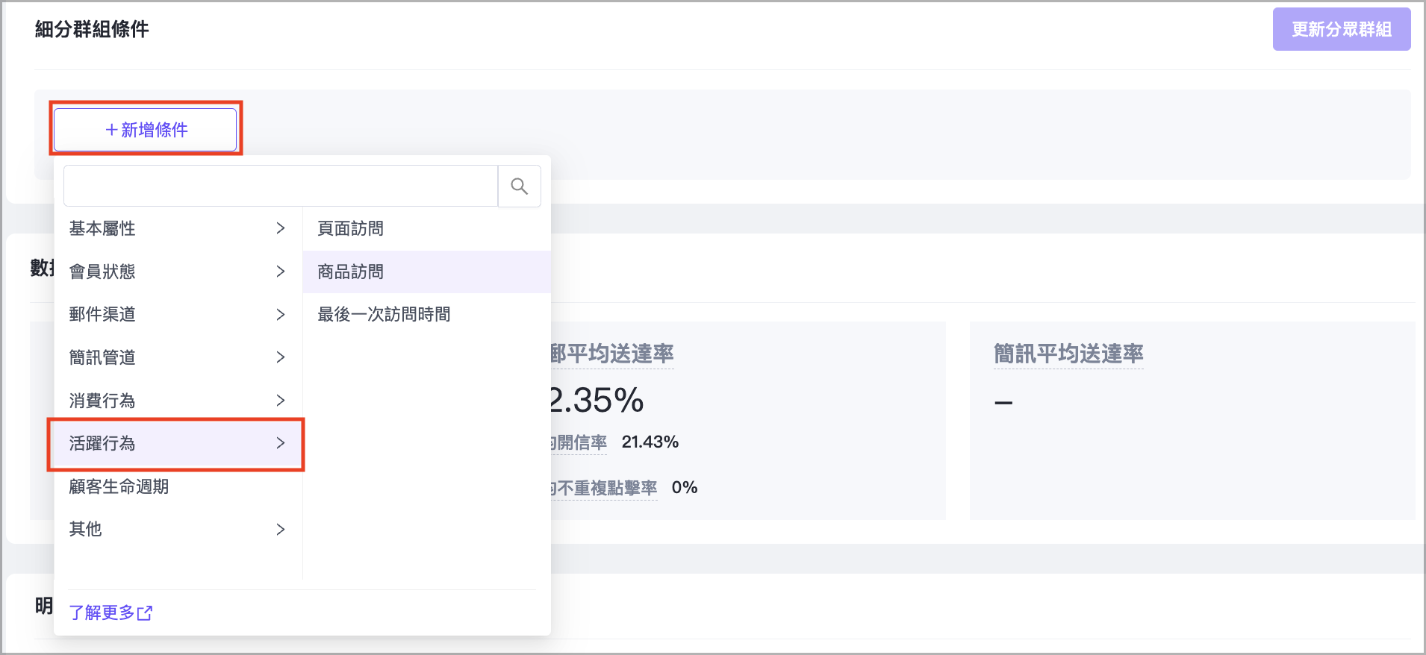Image resolution: width=1426 pixels, height=655 pixels.
Task: Open the 了解更多 link
Action: (102, 612)
